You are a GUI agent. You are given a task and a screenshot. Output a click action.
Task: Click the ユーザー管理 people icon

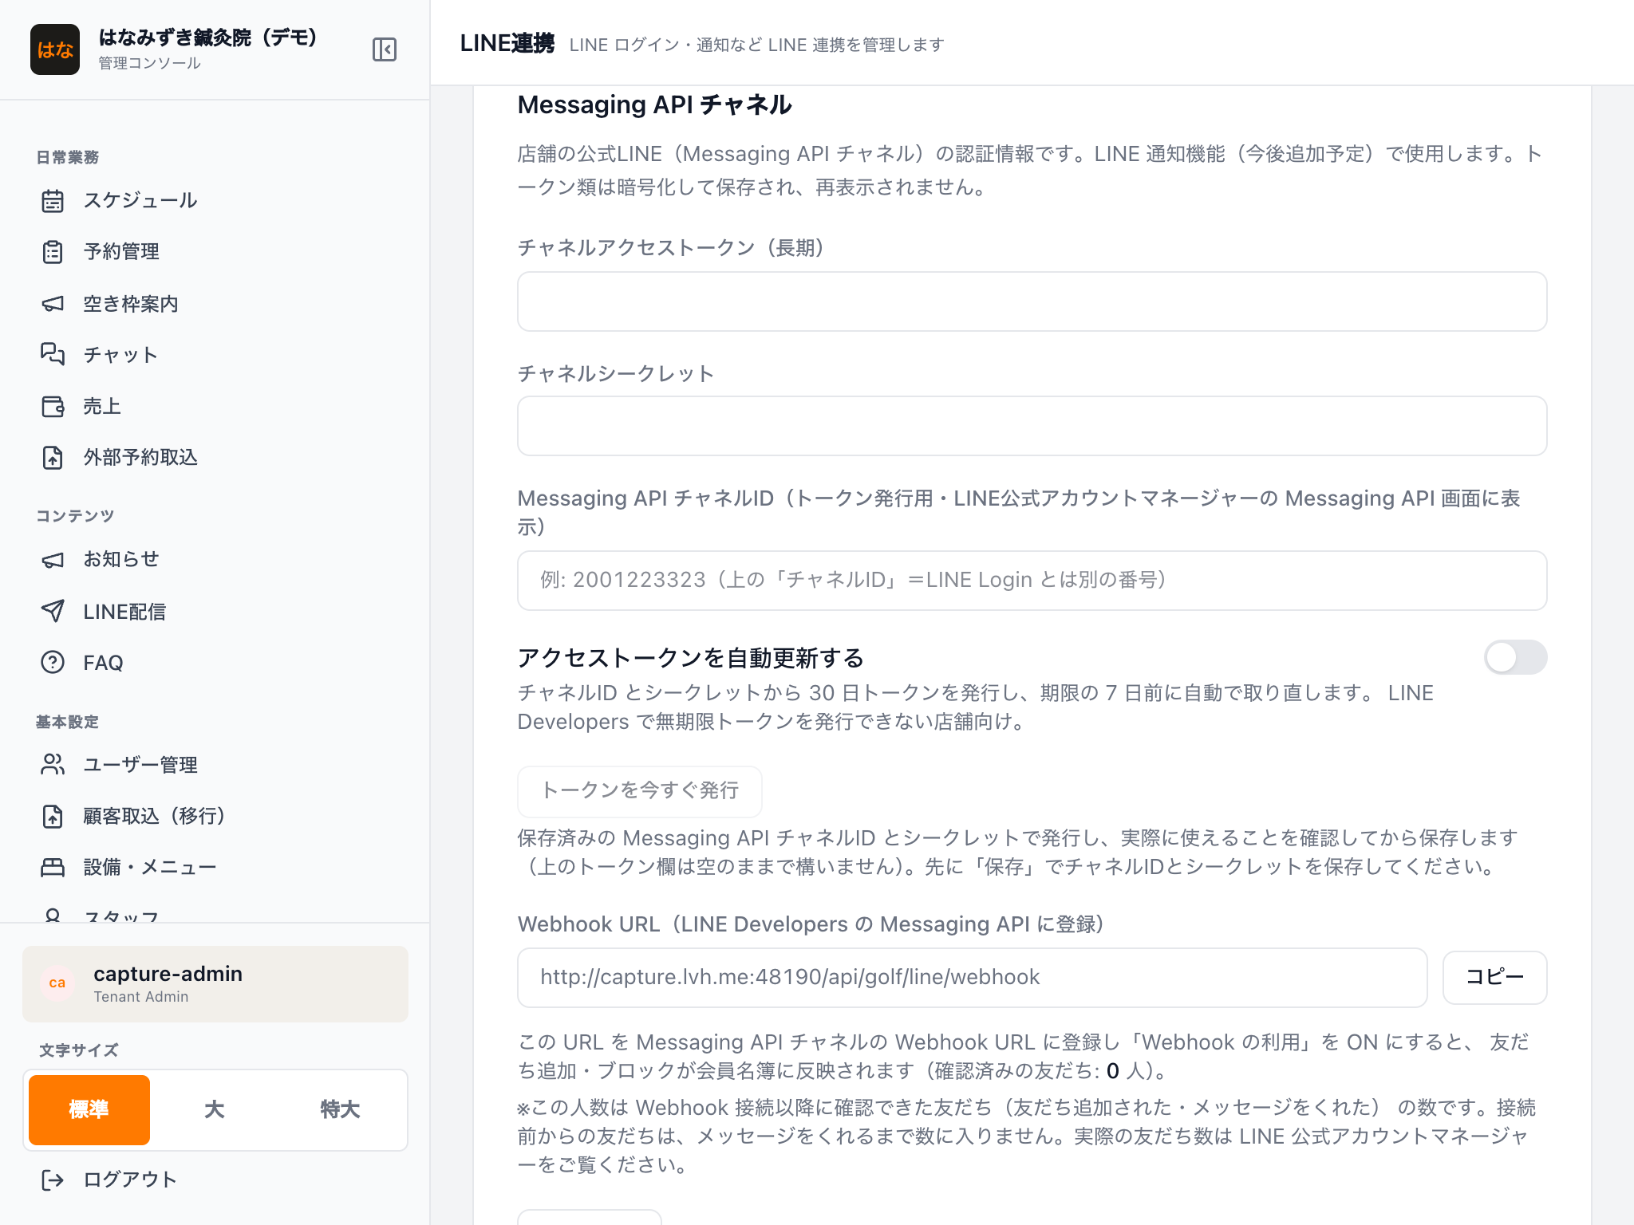[53, 765]
